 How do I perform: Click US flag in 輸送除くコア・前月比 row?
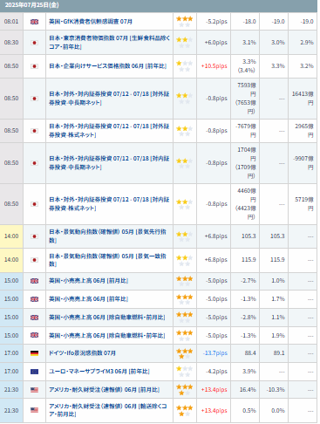(34, 410)
